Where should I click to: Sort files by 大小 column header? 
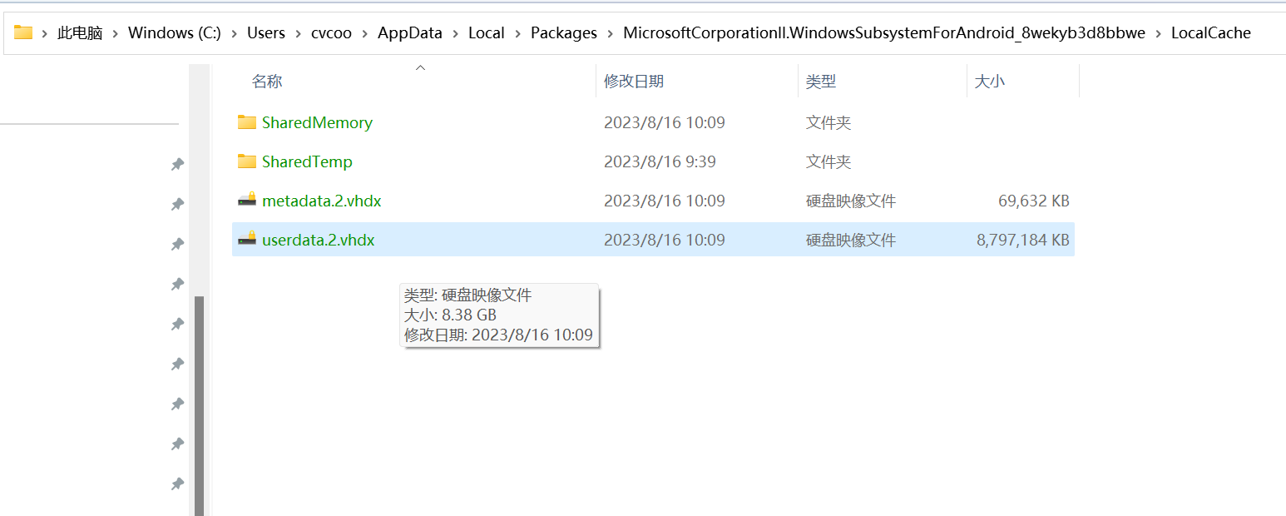click(989, 81)
